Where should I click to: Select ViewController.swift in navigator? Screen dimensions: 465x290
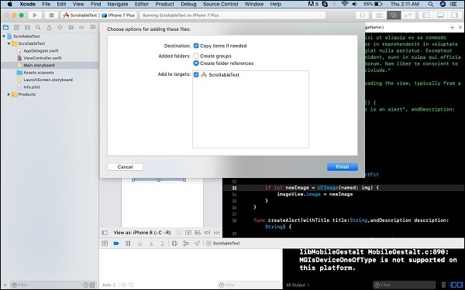point(43,58)
